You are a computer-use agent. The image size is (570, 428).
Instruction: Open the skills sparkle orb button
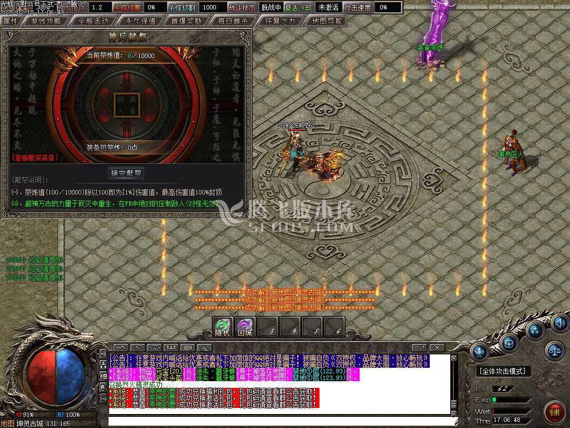(x=534, y=331)
